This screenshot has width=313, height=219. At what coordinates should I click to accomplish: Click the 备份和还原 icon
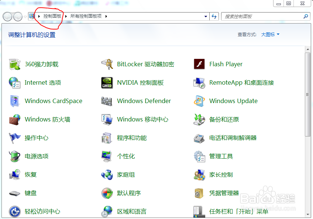[199, 120]
